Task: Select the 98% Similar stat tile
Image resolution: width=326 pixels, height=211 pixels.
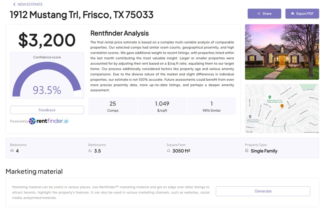Action: (211, 106)
